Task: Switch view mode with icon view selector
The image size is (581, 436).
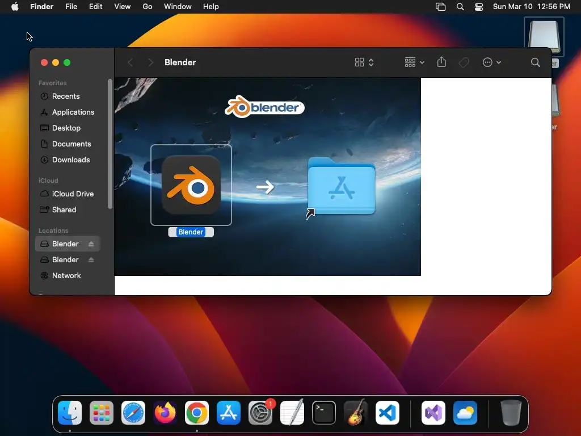Action: tap(364, 62)
